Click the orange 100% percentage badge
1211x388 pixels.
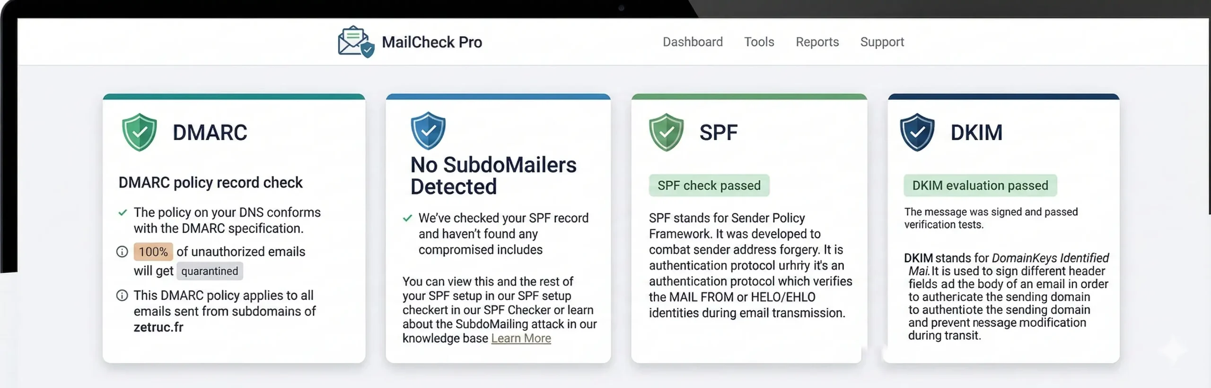click(153, 252)
